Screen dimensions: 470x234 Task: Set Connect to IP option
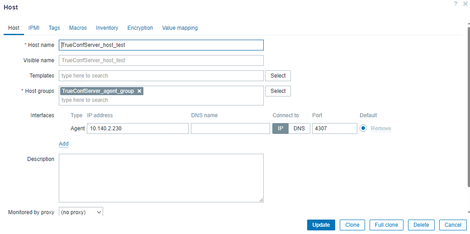(280, 128)
